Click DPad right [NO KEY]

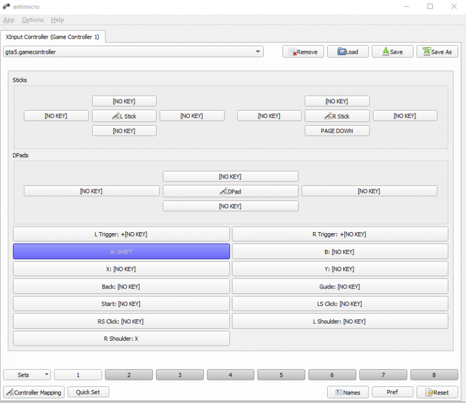(370, 191)
